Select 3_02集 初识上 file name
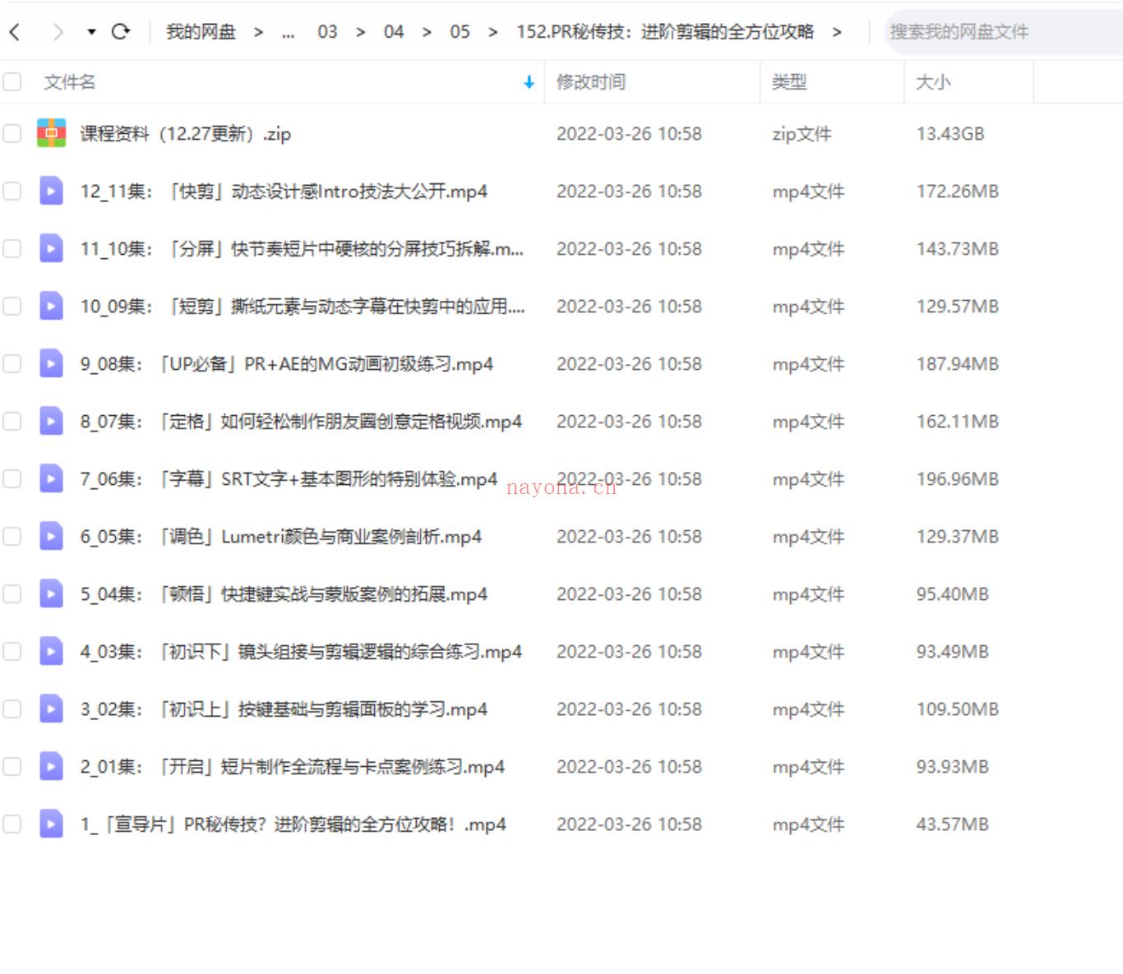Screen dimensions: 1123x974 click(284, 709)
